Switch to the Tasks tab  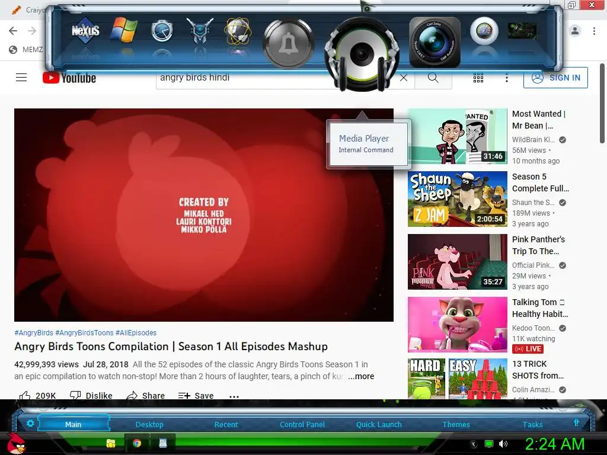[x=532, y=424]
